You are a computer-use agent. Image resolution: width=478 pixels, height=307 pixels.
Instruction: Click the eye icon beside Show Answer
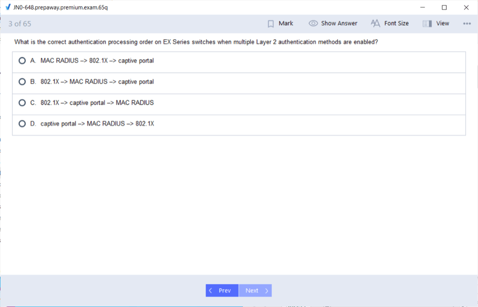[313, 23]
